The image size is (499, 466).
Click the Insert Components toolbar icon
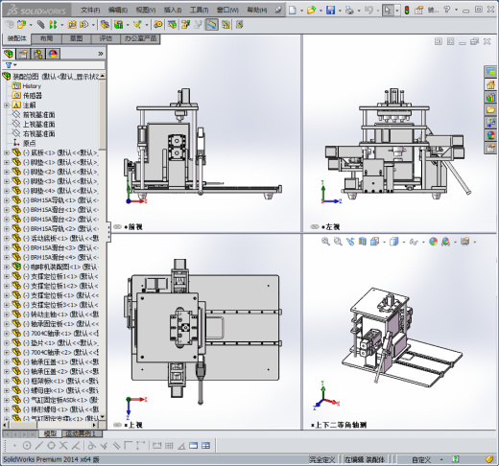pos(21,24)
